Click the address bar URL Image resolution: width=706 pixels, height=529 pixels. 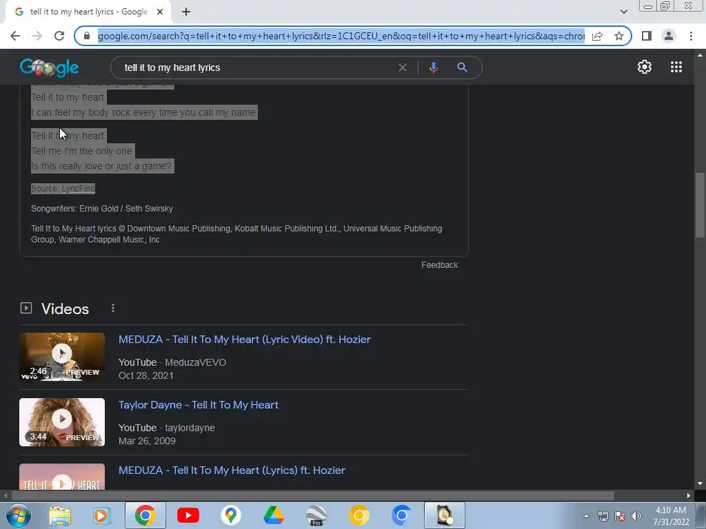[x=341, y=36]
